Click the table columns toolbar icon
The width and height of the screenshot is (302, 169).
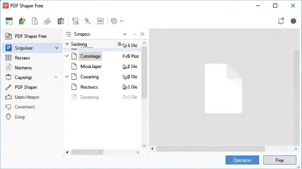[x=61, y=21]
